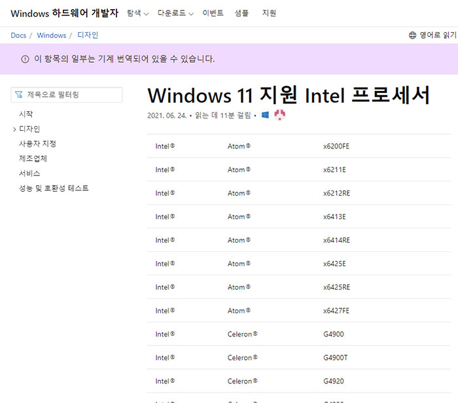The width and height of the screenshot is (458, 403).
Task: Click Intel® cell in G4900T row
Action: [165, 358]
